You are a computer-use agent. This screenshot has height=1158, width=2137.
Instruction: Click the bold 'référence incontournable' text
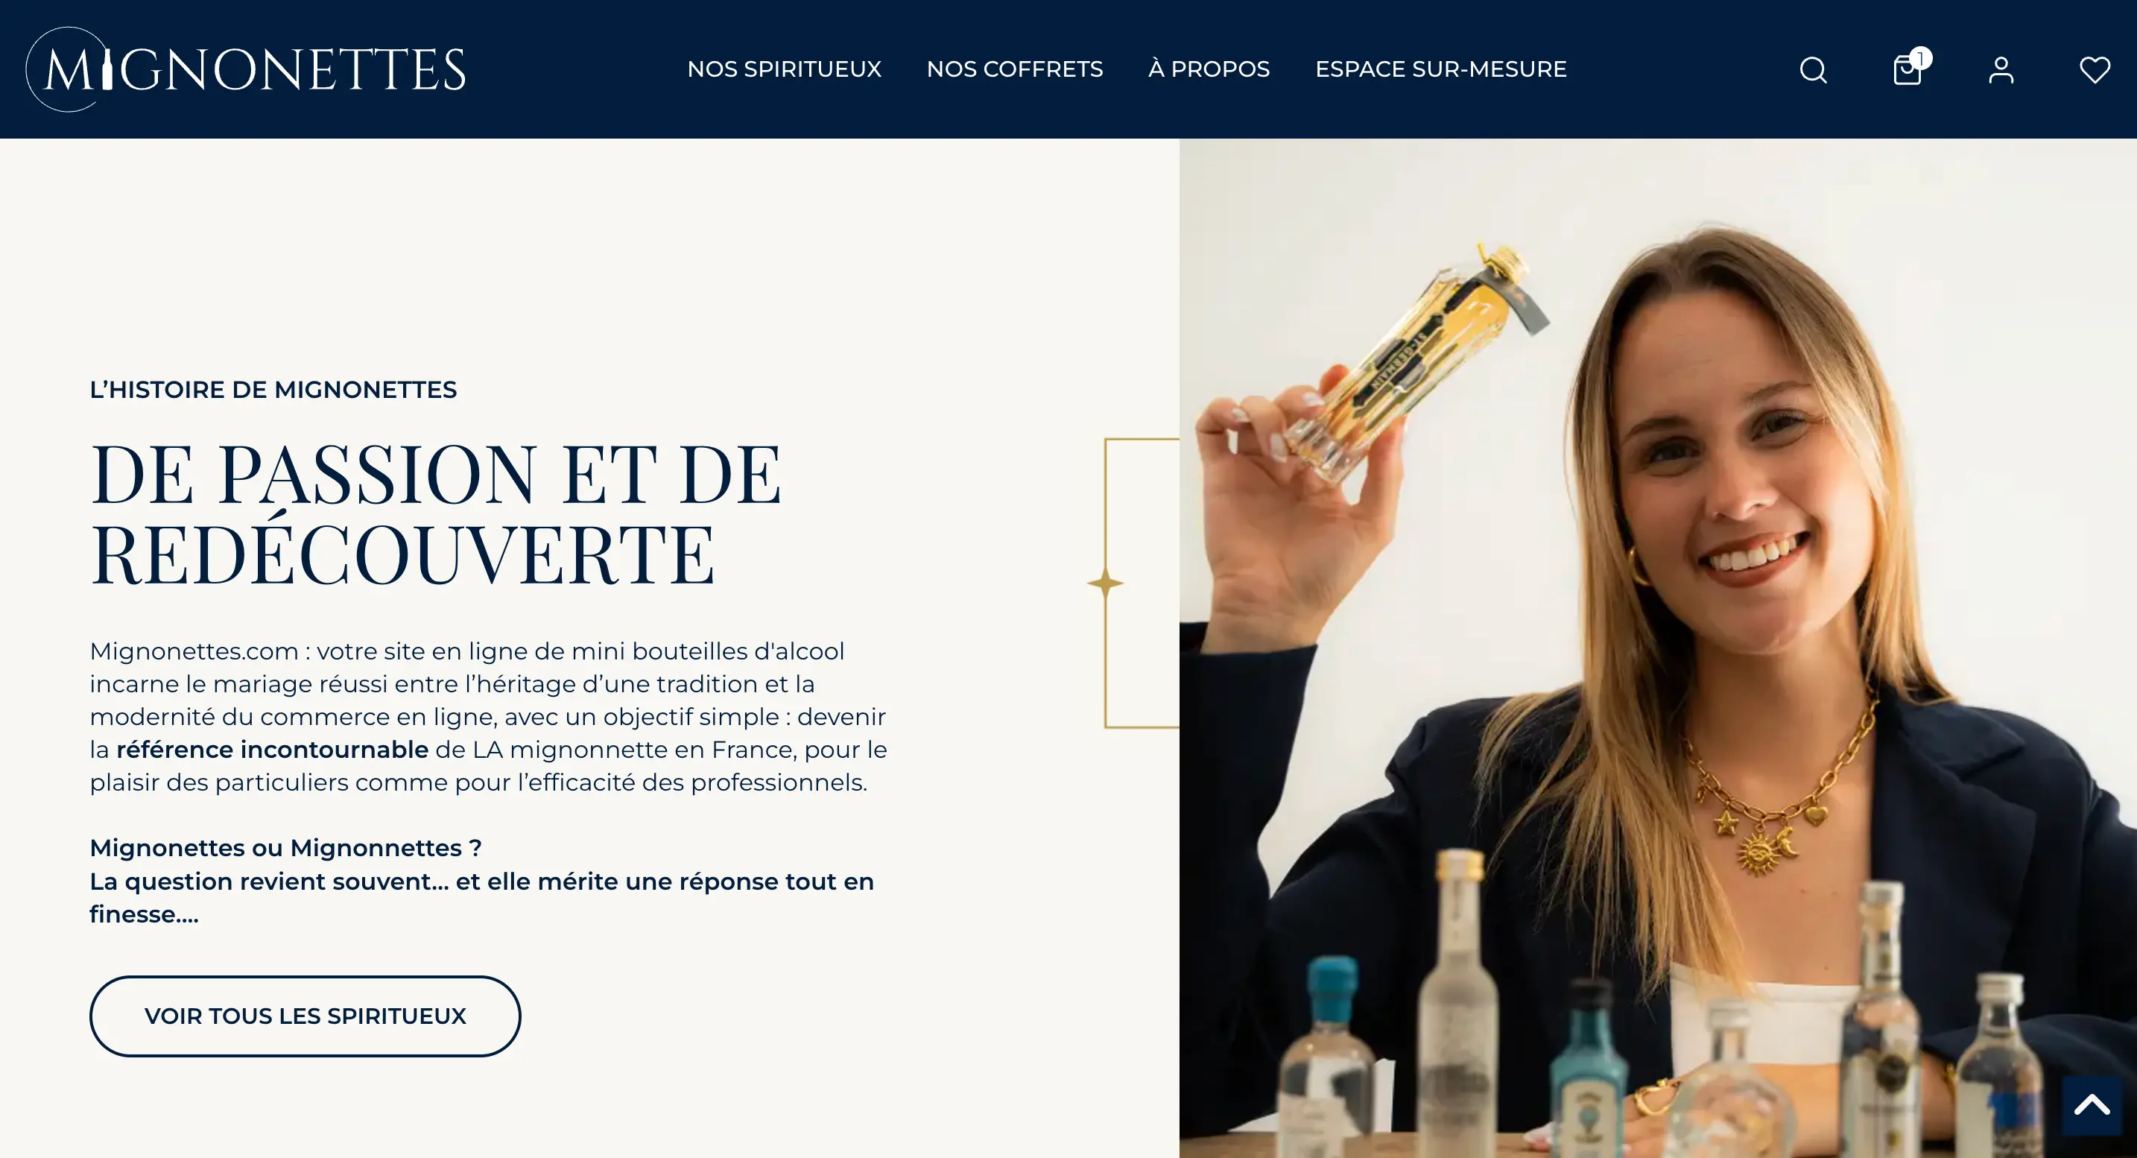(x=272, y=750)
